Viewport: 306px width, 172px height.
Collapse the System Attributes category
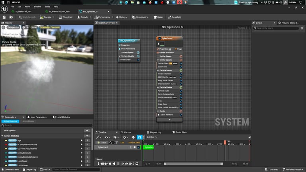coord(2,136)
